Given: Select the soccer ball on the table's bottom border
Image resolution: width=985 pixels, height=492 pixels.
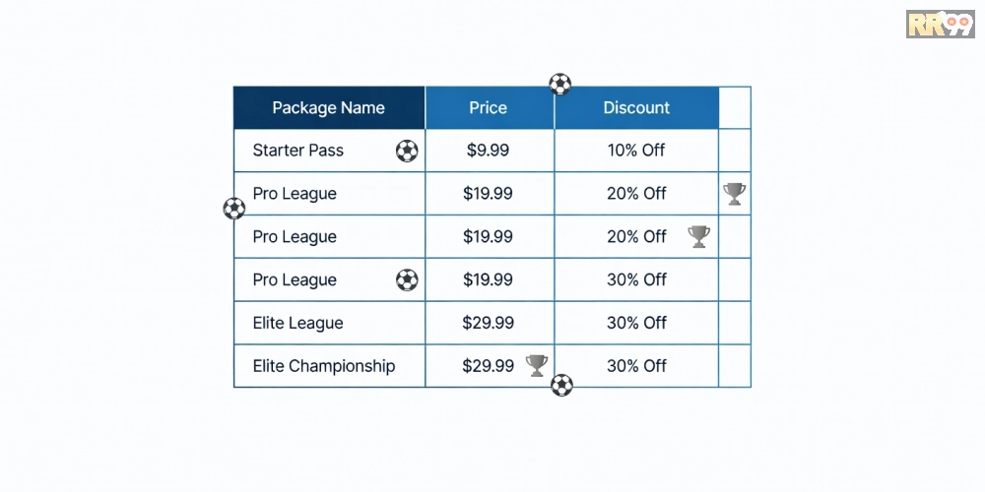Looking at the screenshot, I should [x=561, y=385].
